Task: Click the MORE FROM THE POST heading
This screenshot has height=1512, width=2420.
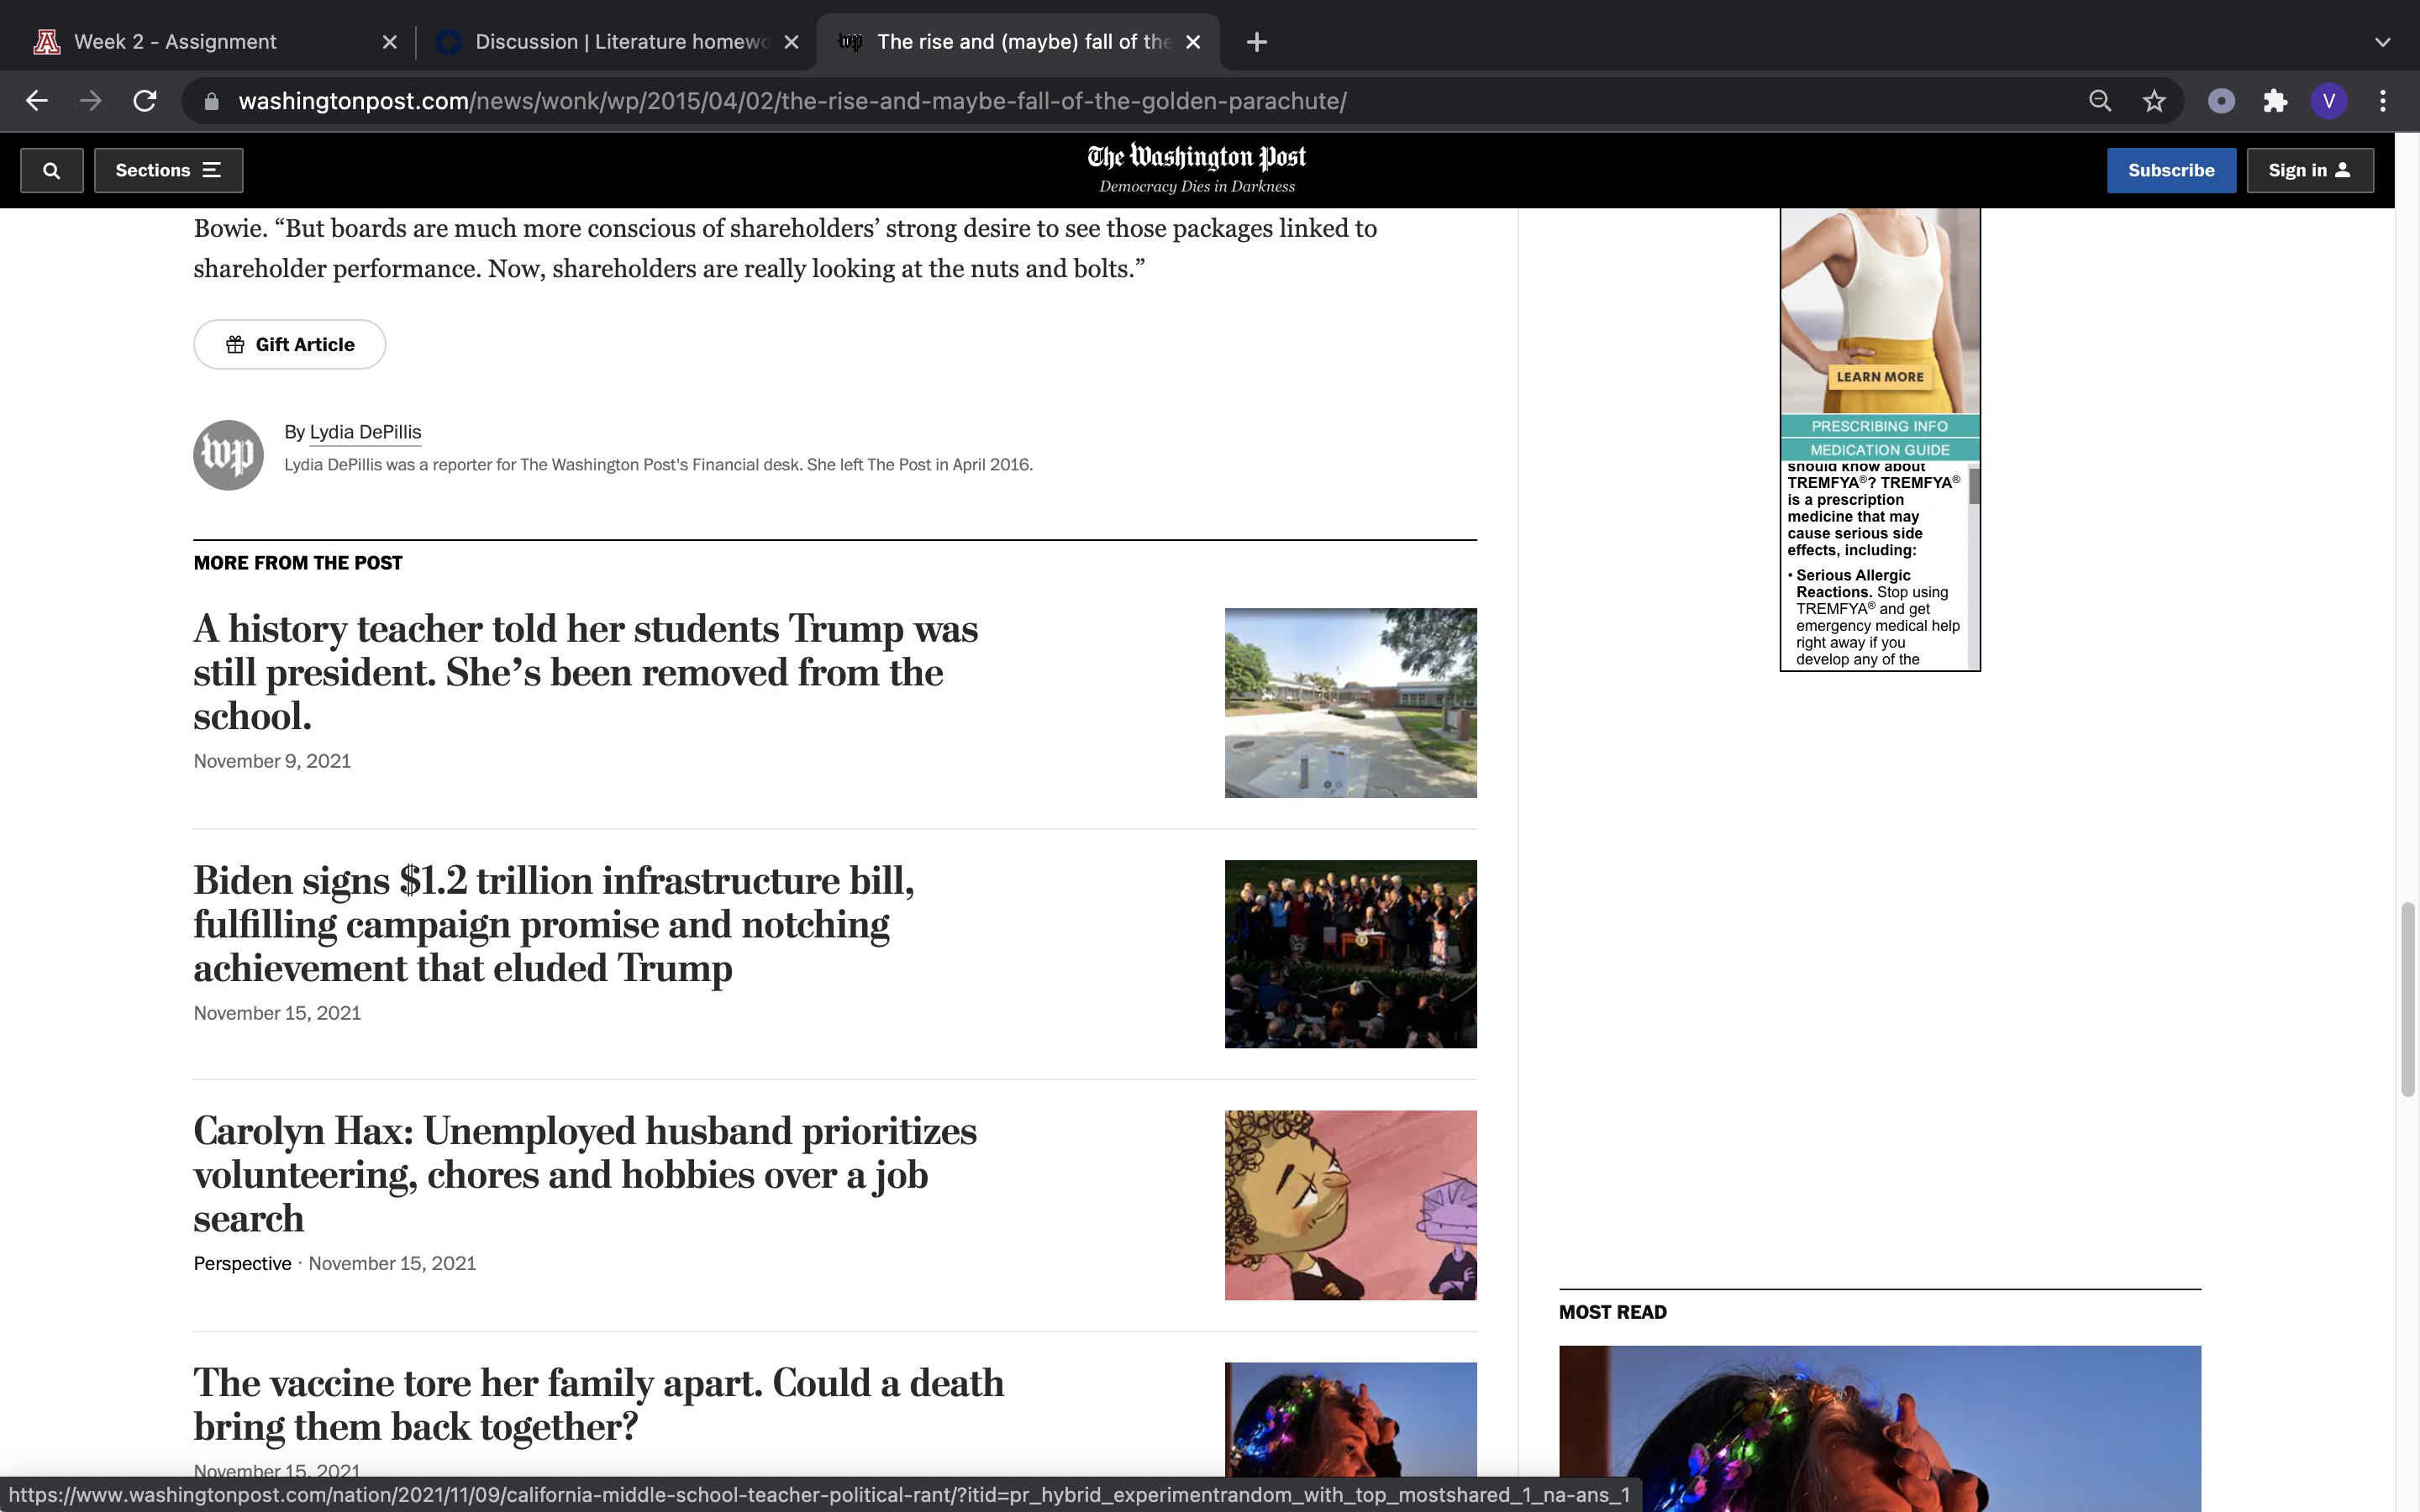Action: [298, 563]
